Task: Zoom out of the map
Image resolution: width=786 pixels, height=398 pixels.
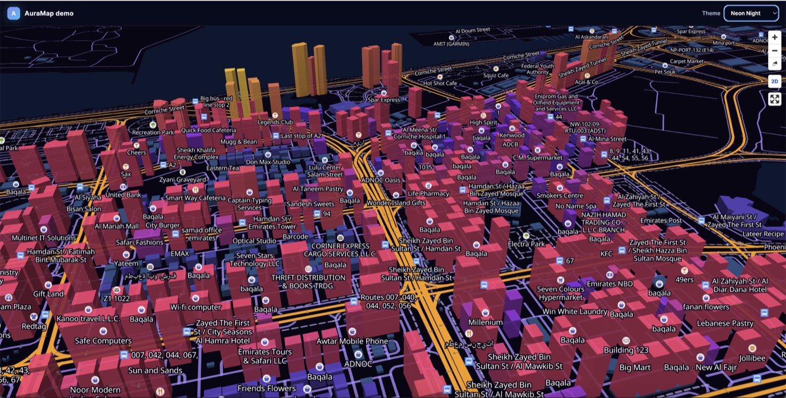Action: 775,51
